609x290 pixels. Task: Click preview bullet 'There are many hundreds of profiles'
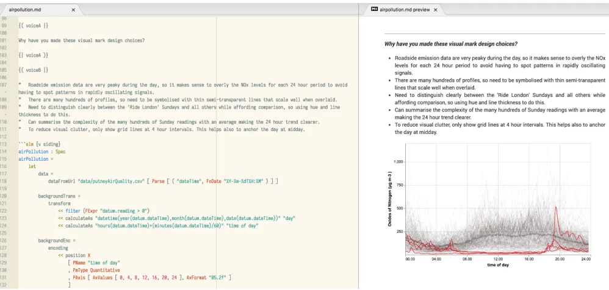click(x=500, y=83)
